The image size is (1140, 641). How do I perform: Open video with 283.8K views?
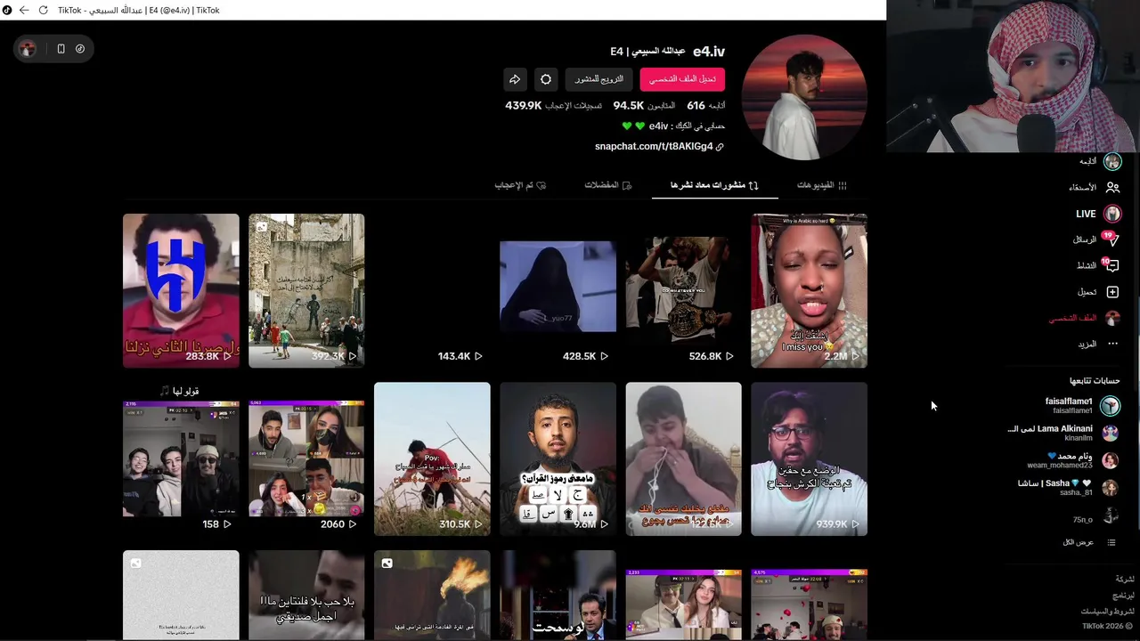click(181, 290)
